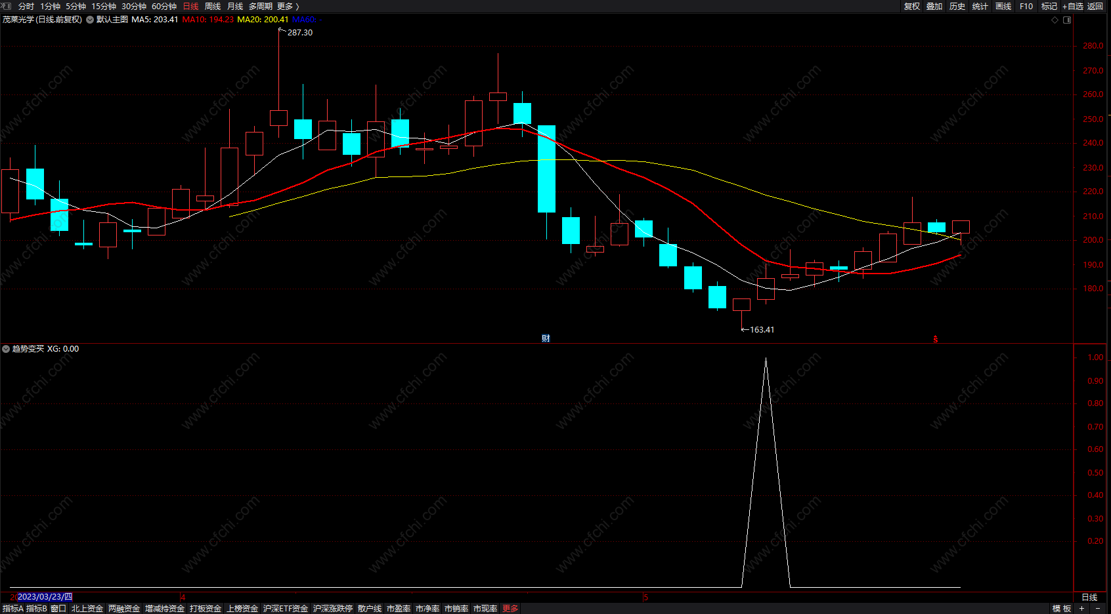Show the 两融资金 indicator
1111x614 pixels.
[124, 609]
